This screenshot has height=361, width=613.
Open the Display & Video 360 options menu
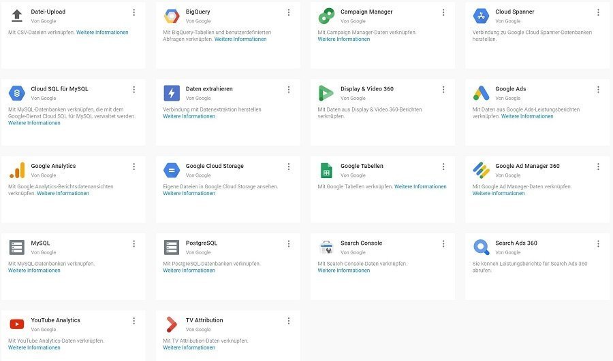pos(443,90)
